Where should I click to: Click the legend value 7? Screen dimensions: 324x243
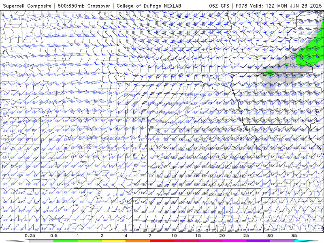pyautogui.click(x=150, y=236)
